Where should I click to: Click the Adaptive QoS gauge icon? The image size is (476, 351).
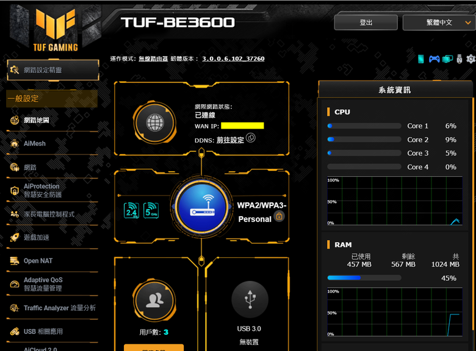click(14, 285)
